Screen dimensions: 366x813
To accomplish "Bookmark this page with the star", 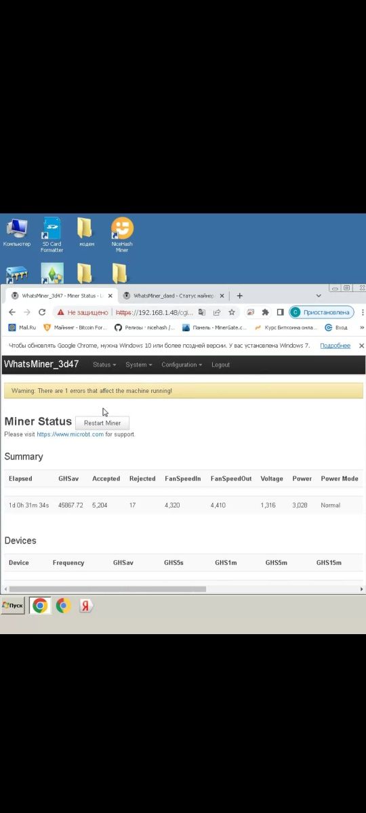I will [x=232, y=312].
